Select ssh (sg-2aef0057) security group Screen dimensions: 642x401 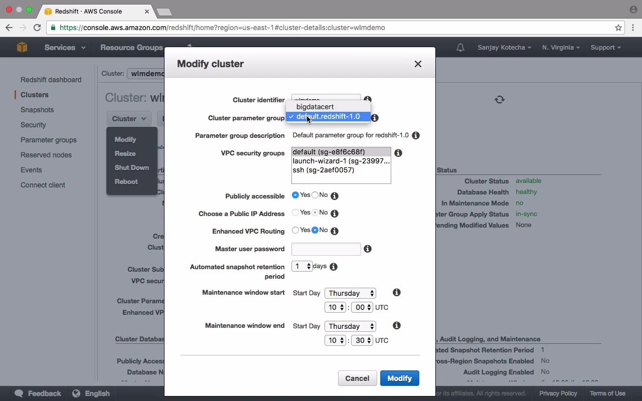pyautogui.click(x=341, y=170)
